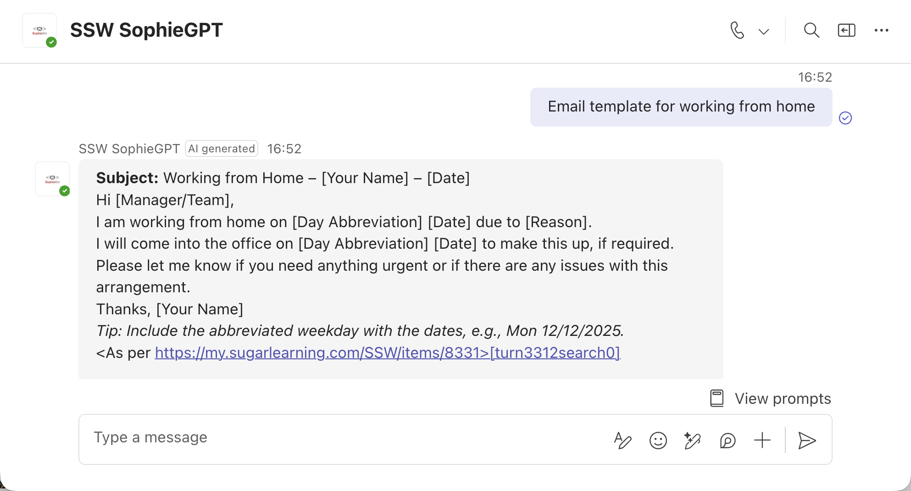Start an audio call with SophieGPT

point(737,31)
